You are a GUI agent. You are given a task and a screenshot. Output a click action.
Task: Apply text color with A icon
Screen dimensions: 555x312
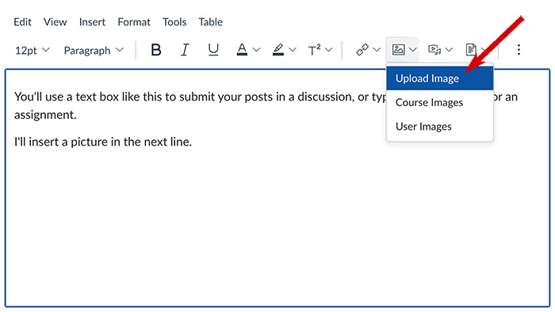242,50
